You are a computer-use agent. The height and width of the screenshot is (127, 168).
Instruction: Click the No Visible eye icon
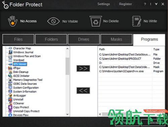(x=53, y=21)
